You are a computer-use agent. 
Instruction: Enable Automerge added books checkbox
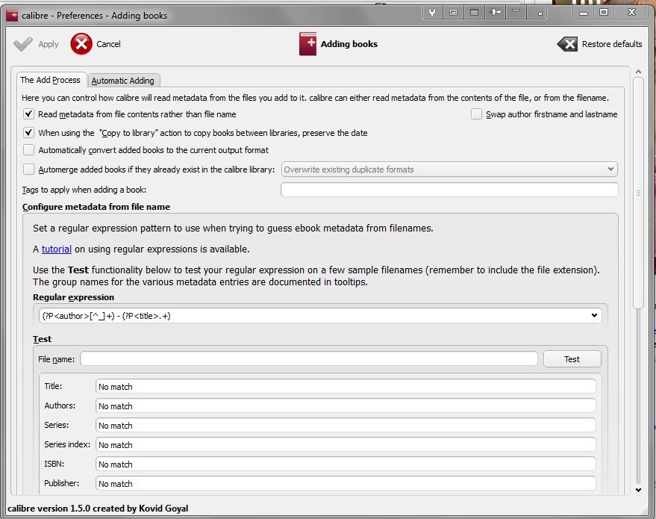click(x=28, y=169)
